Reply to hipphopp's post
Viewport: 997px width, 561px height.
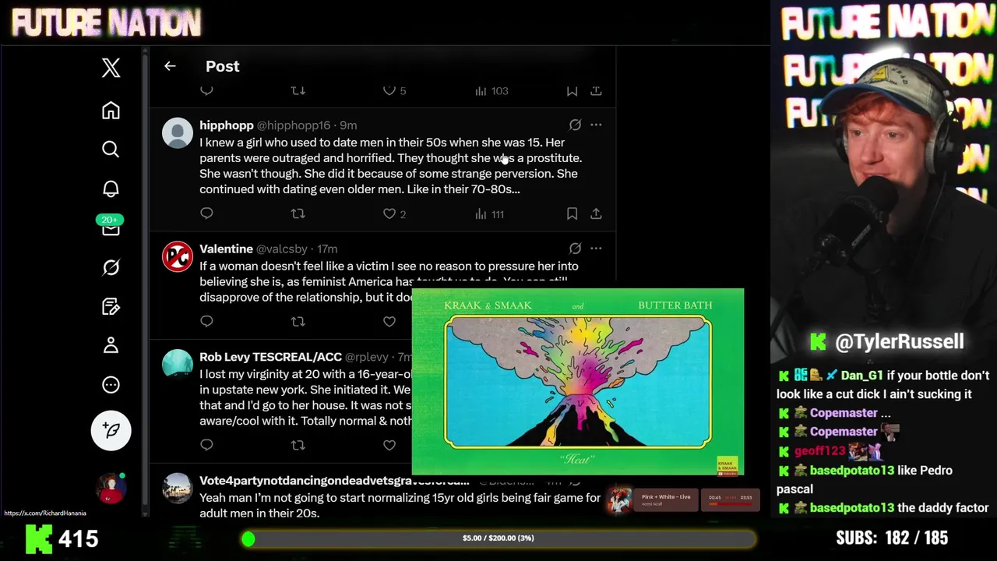(x=206, y=213)
